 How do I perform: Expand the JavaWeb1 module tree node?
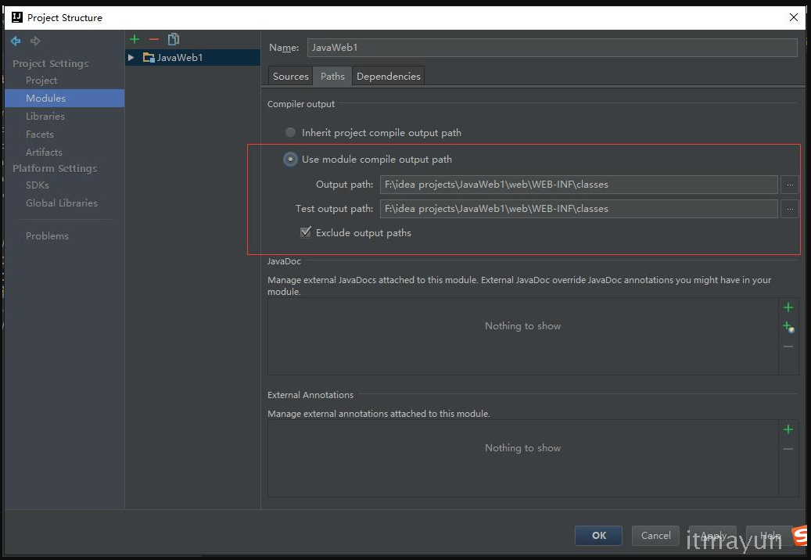tap(131, 58)
